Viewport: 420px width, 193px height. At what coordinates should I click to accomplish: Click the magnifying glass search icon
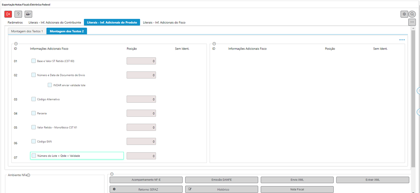tap(412, 14)
